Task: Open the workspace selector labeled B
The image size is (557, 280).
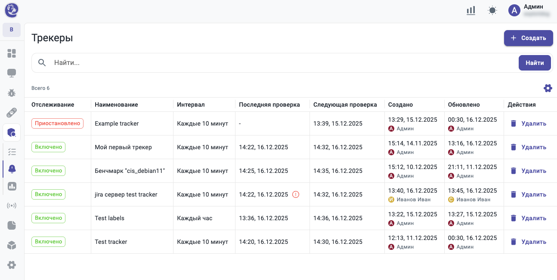Action: (x=12, y=30)
